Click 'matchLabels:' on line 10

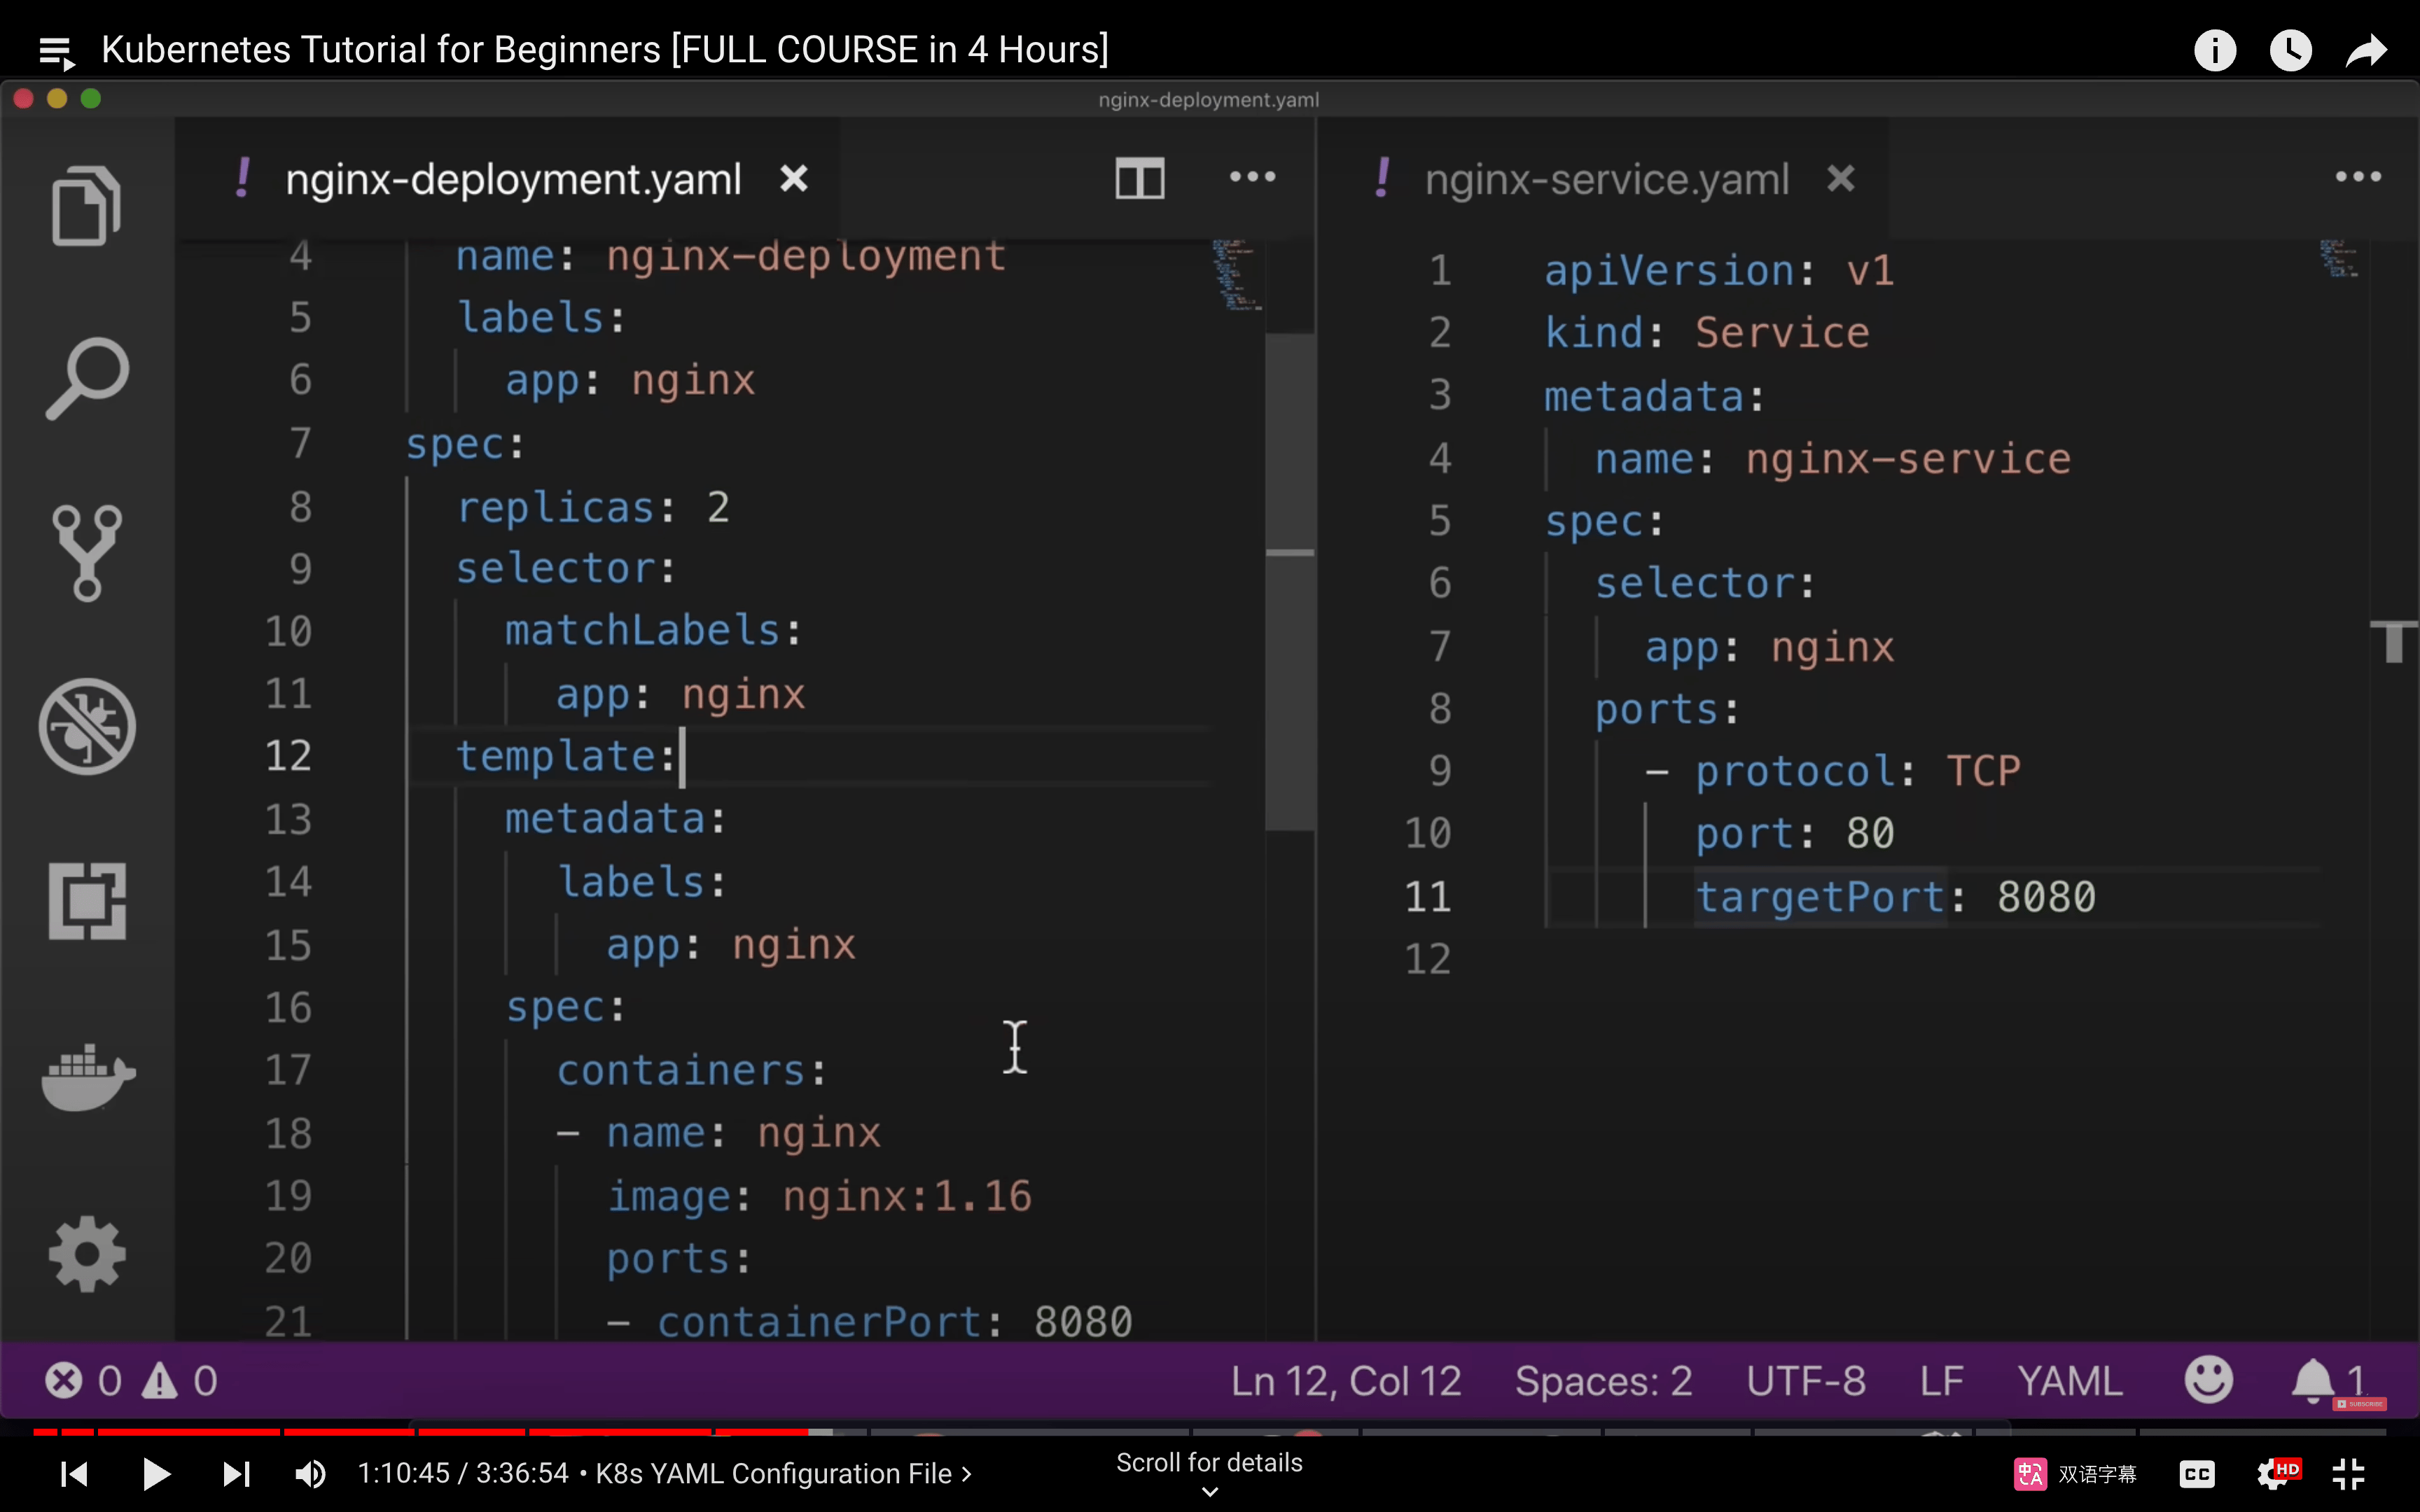pyautogui.click(x=653, y=631)
